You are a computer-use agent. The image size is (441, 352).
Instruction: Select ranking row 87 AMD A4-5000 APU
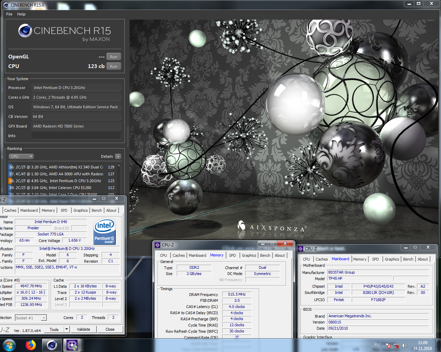62,174
